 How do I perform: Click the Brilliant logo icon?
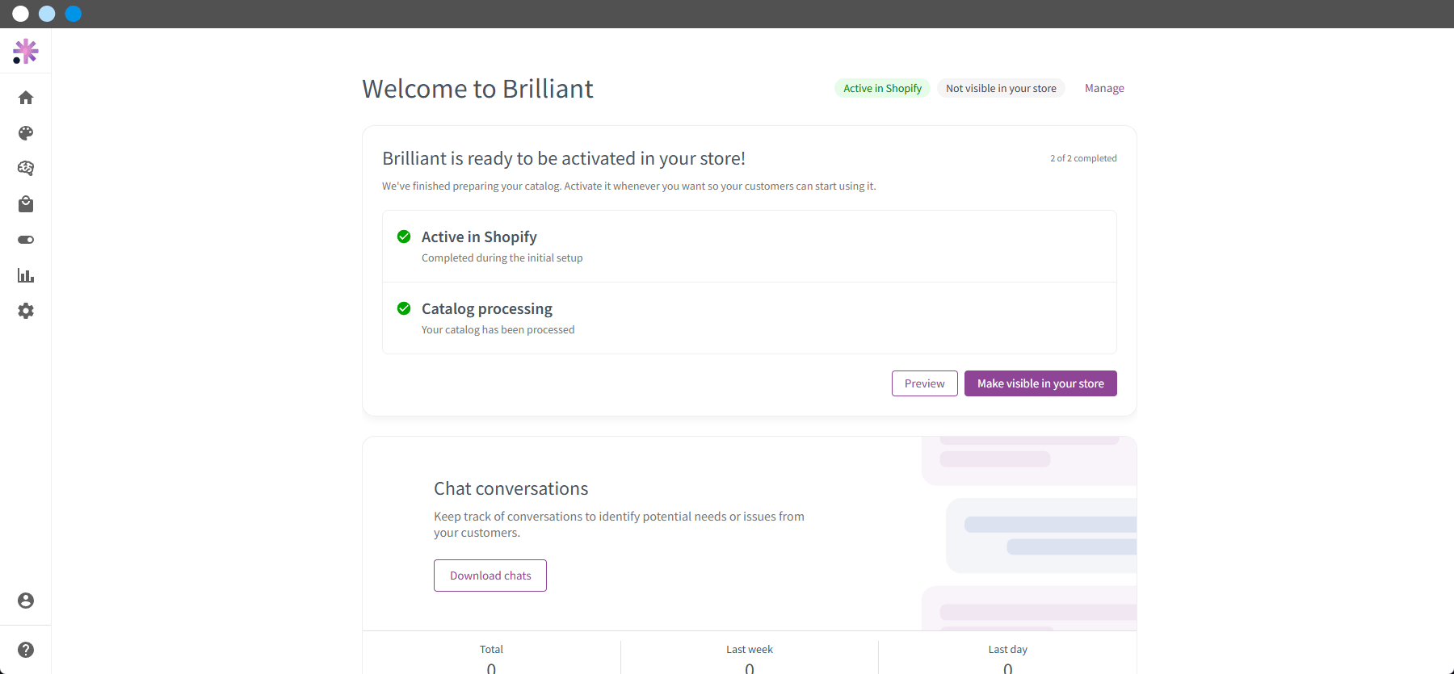[x=26, y=52]
